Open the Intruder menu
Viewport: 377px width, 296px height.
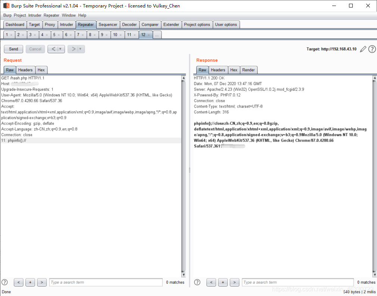click(x=35, y=15)
